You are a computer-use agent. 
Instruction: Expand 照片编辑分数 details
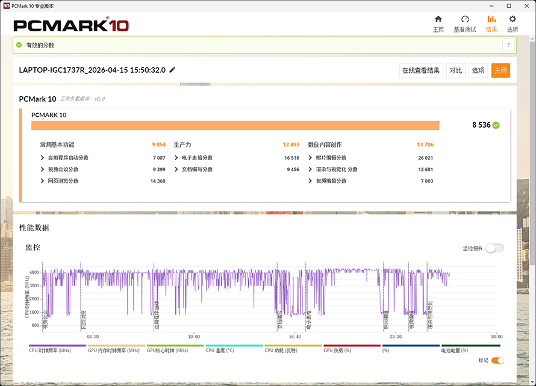pyautogui.click(x=310, y=158)
